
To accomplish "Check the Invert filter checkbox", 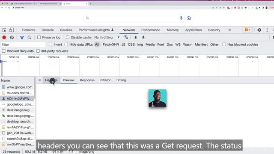I will [51, 44].
